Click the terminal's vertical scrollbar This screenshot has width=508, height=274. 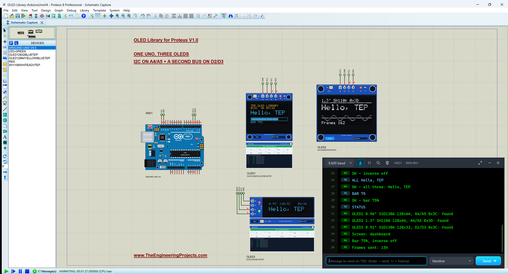point(502,238)
